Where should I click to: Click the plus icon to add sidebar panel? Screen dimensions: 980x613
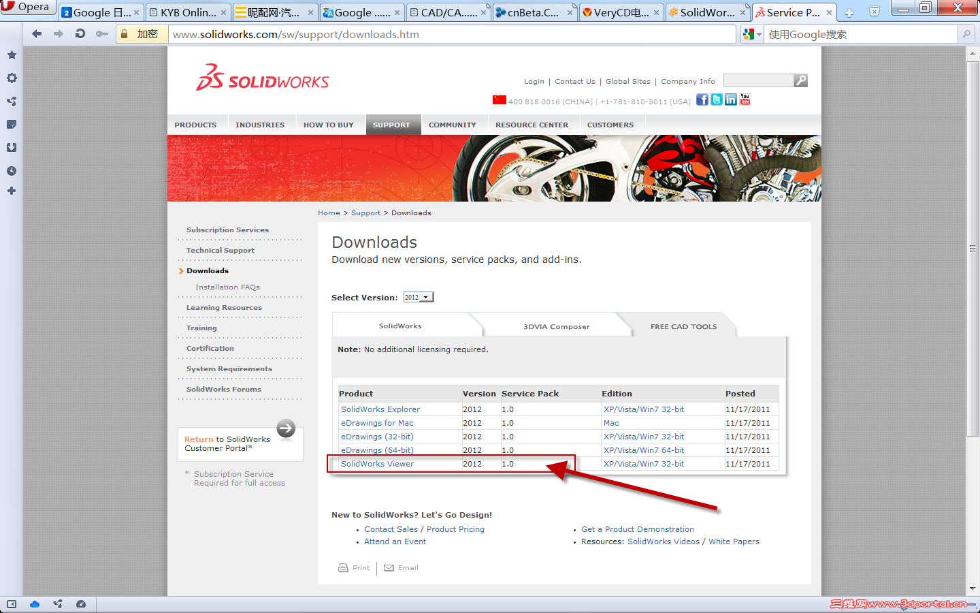coord(12,191)
